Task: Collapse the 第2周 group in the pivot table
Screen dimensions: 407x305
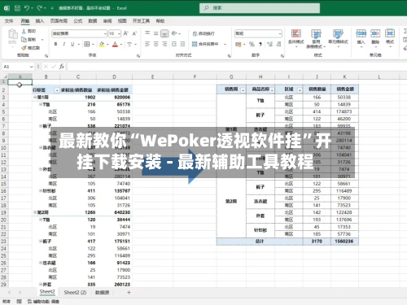Action: point(35,212)
